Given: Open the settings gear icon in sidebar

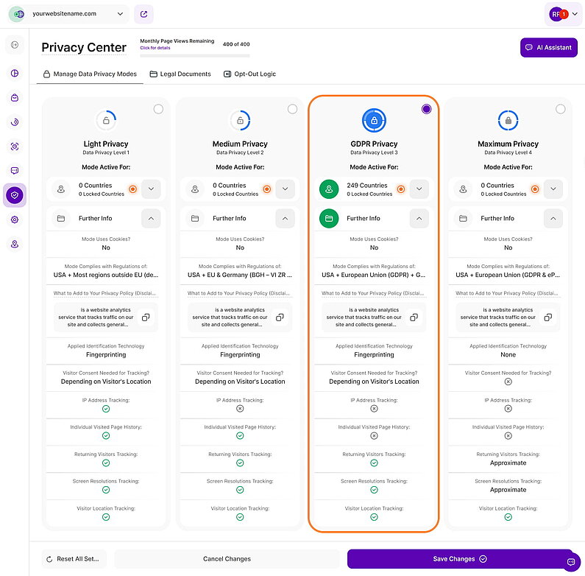Looking at the screenshot, I should pyautogui.click(x=15, y=219).
